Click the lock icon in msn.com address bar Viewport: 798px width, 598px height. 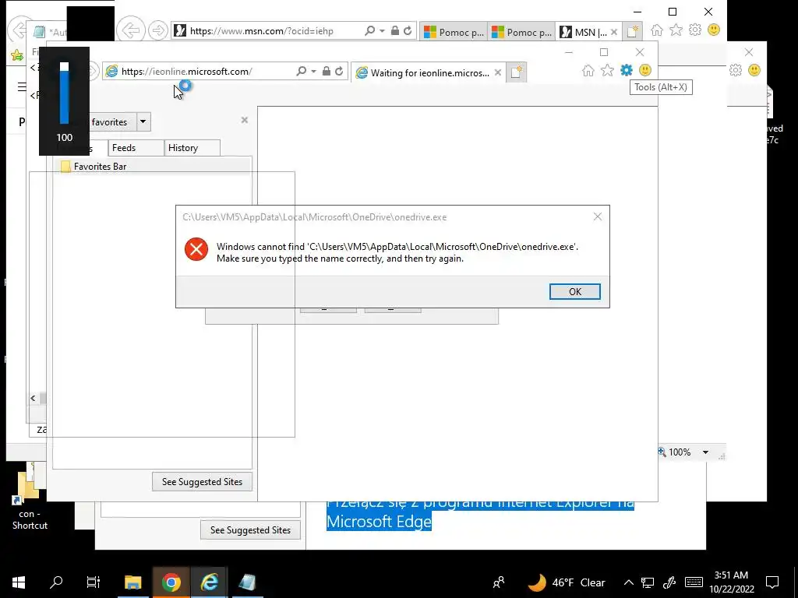coord(395,30)
